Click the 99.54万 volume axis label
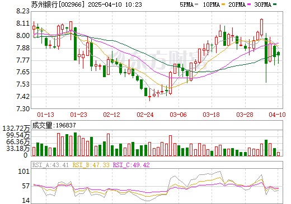 (x=18, y=135)
